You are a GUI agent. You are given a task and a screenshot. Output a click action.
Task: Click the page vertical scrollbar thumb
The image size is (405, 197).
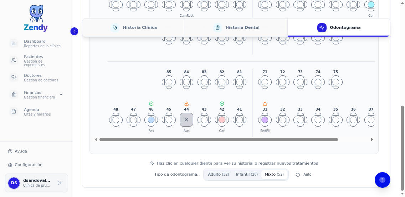click(x=402, y=148)
